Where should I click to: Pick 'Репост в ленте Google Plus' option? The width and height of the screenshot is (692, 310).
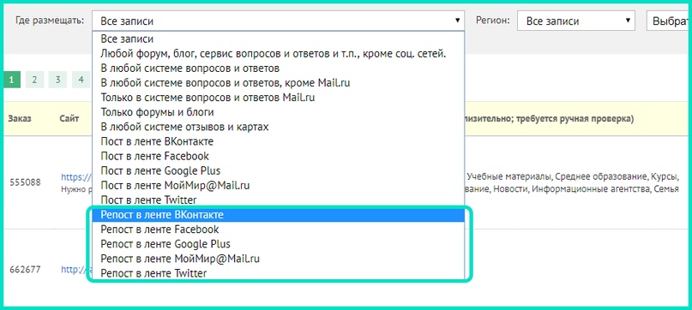click(x=278, y=244)
